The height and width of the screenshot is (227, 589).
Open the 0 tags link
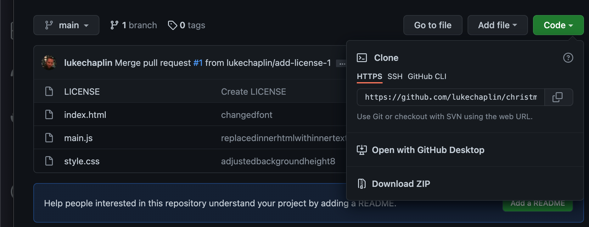pyautogui.click(x=187, y=25)
